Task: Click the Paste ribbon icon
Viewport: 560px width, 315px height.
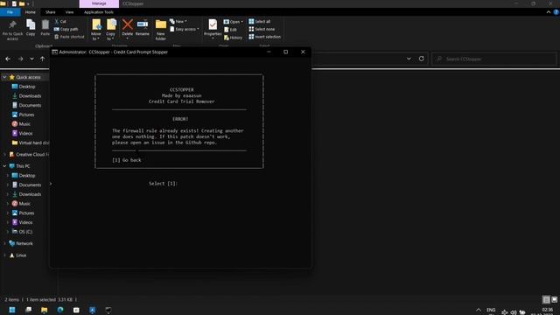Action: coord(45,25)
